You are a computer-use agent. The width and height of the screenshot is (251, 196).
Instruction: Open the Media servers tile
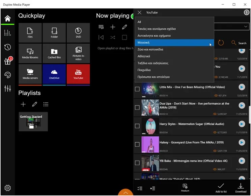[30, 74]
